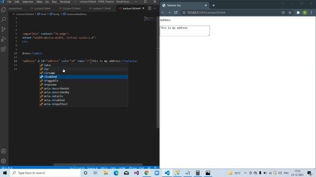View site information in address bar

point(184,12)
